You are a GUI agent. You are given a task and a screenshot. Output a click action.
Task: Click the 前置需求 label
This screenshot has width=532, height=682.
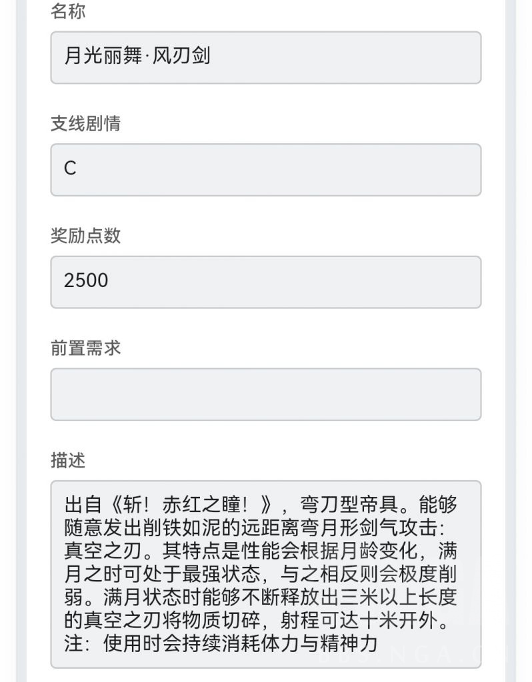coord(85,348)
